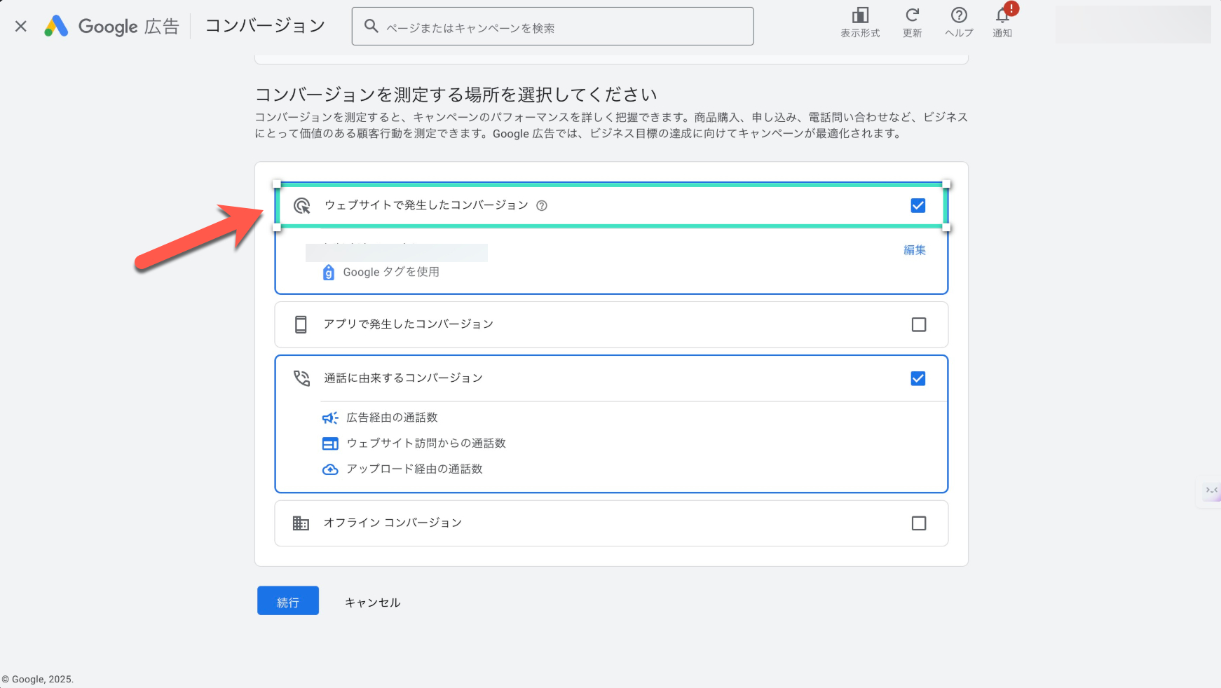Click help icon beside ウェブサイトで発生したコンバージョン
The width and height of the screenshot is (1221, 688).
coord(542,206)
